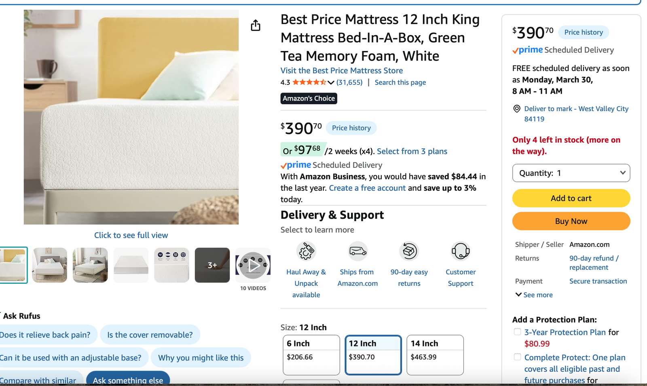Viewport: 647px width, 386px height.
Task: Click the share icon near the product image
Action: coord(255,25)
